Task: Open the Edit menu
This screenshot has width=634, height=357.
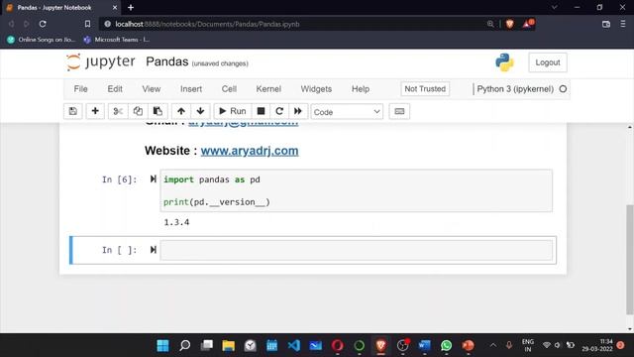Action: [115, 89]
